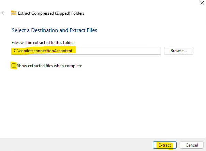This screenshot has height=151, width=206.
Task: Click the zipped folder icon in title
Action: [14, 13]
